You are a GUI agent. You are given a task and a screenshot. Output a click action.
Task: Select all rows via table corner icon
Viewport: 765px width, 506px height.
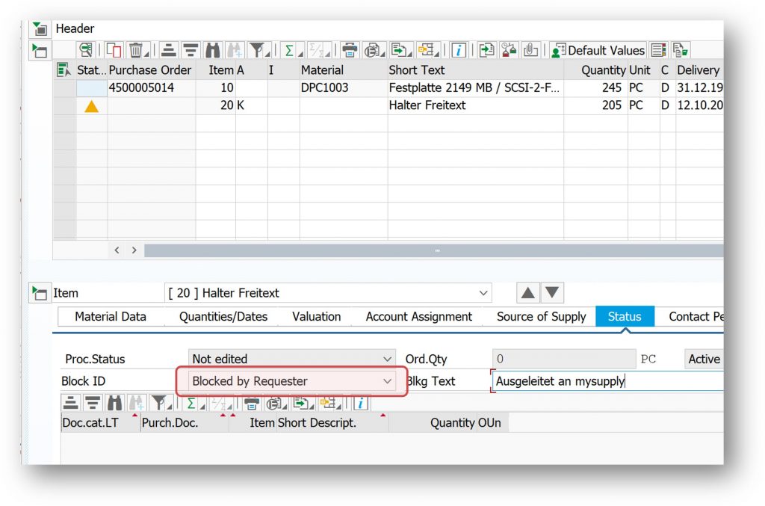(x=64, y=70)
